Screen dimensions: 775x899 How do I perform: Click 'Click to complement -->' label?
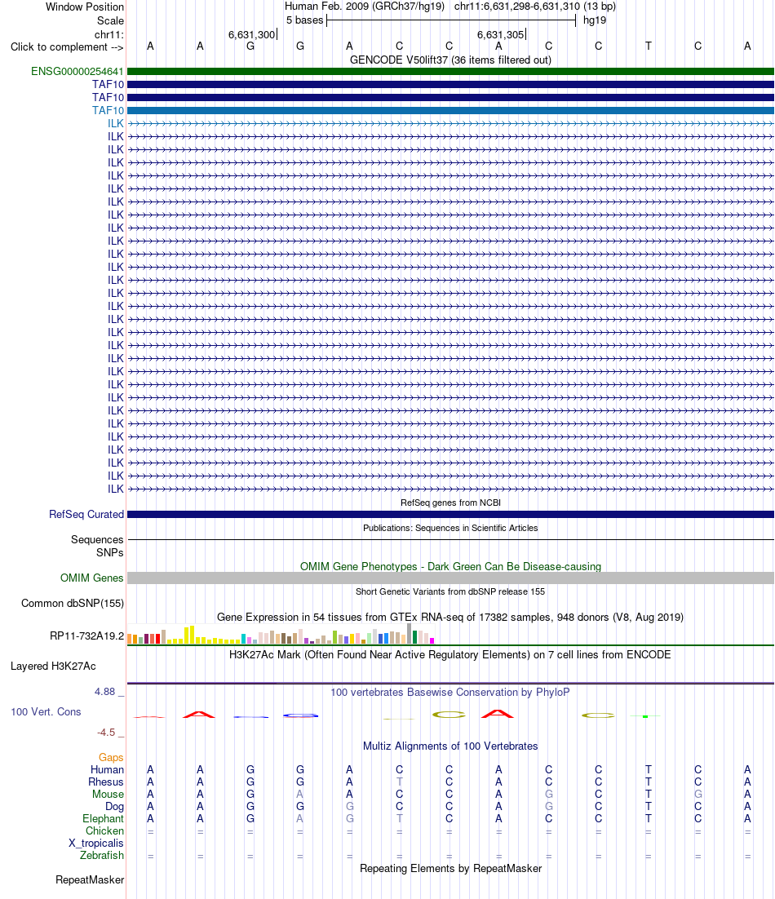(x=67, y=47)
